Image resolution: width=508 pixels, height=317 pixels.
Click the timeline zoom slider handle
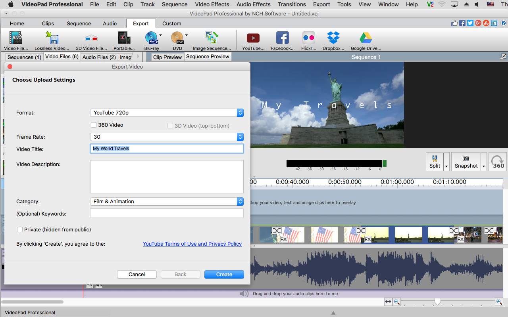437,302
